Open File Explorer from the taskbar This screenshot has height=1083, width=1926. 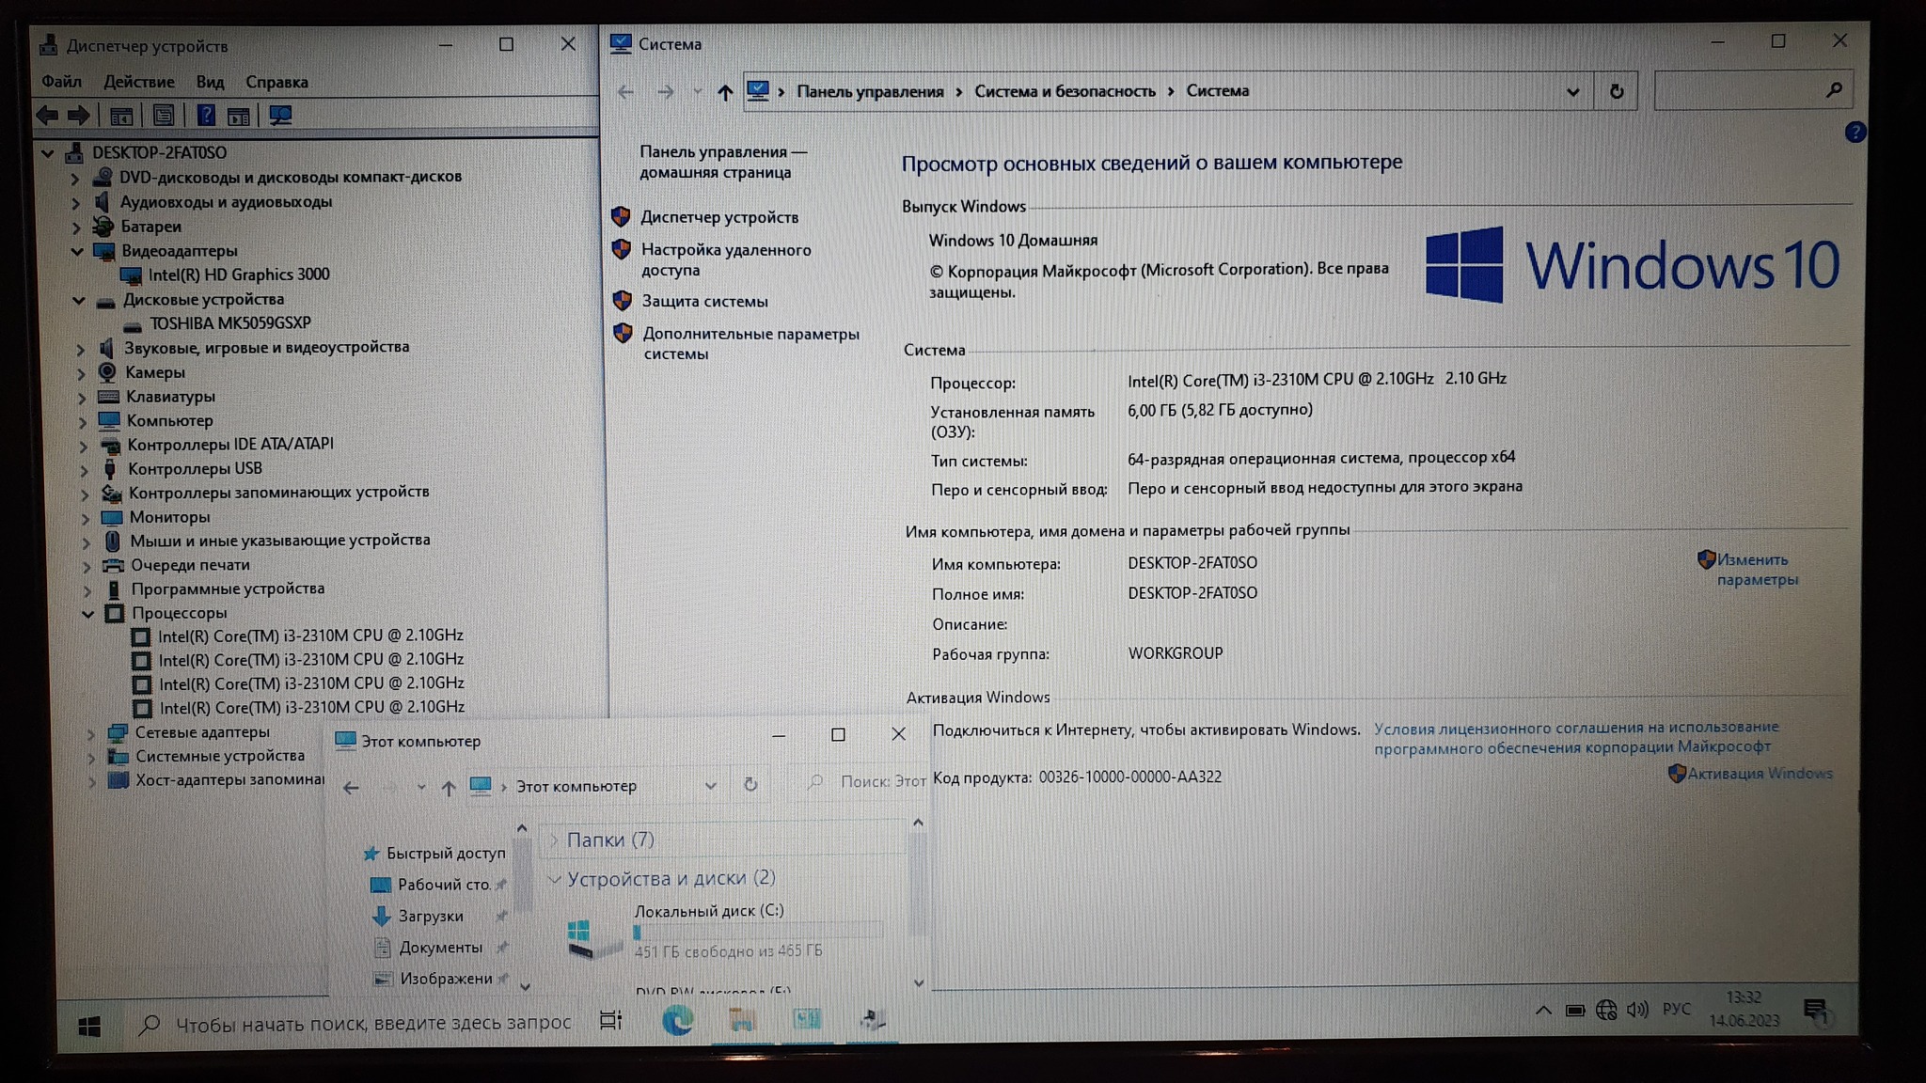pos(742,1020)
